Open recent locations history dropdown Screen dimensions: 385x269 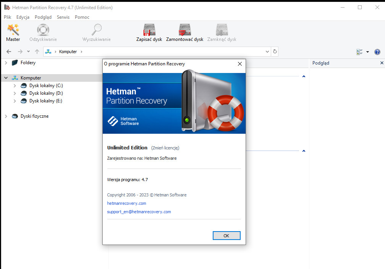[29, 52]
